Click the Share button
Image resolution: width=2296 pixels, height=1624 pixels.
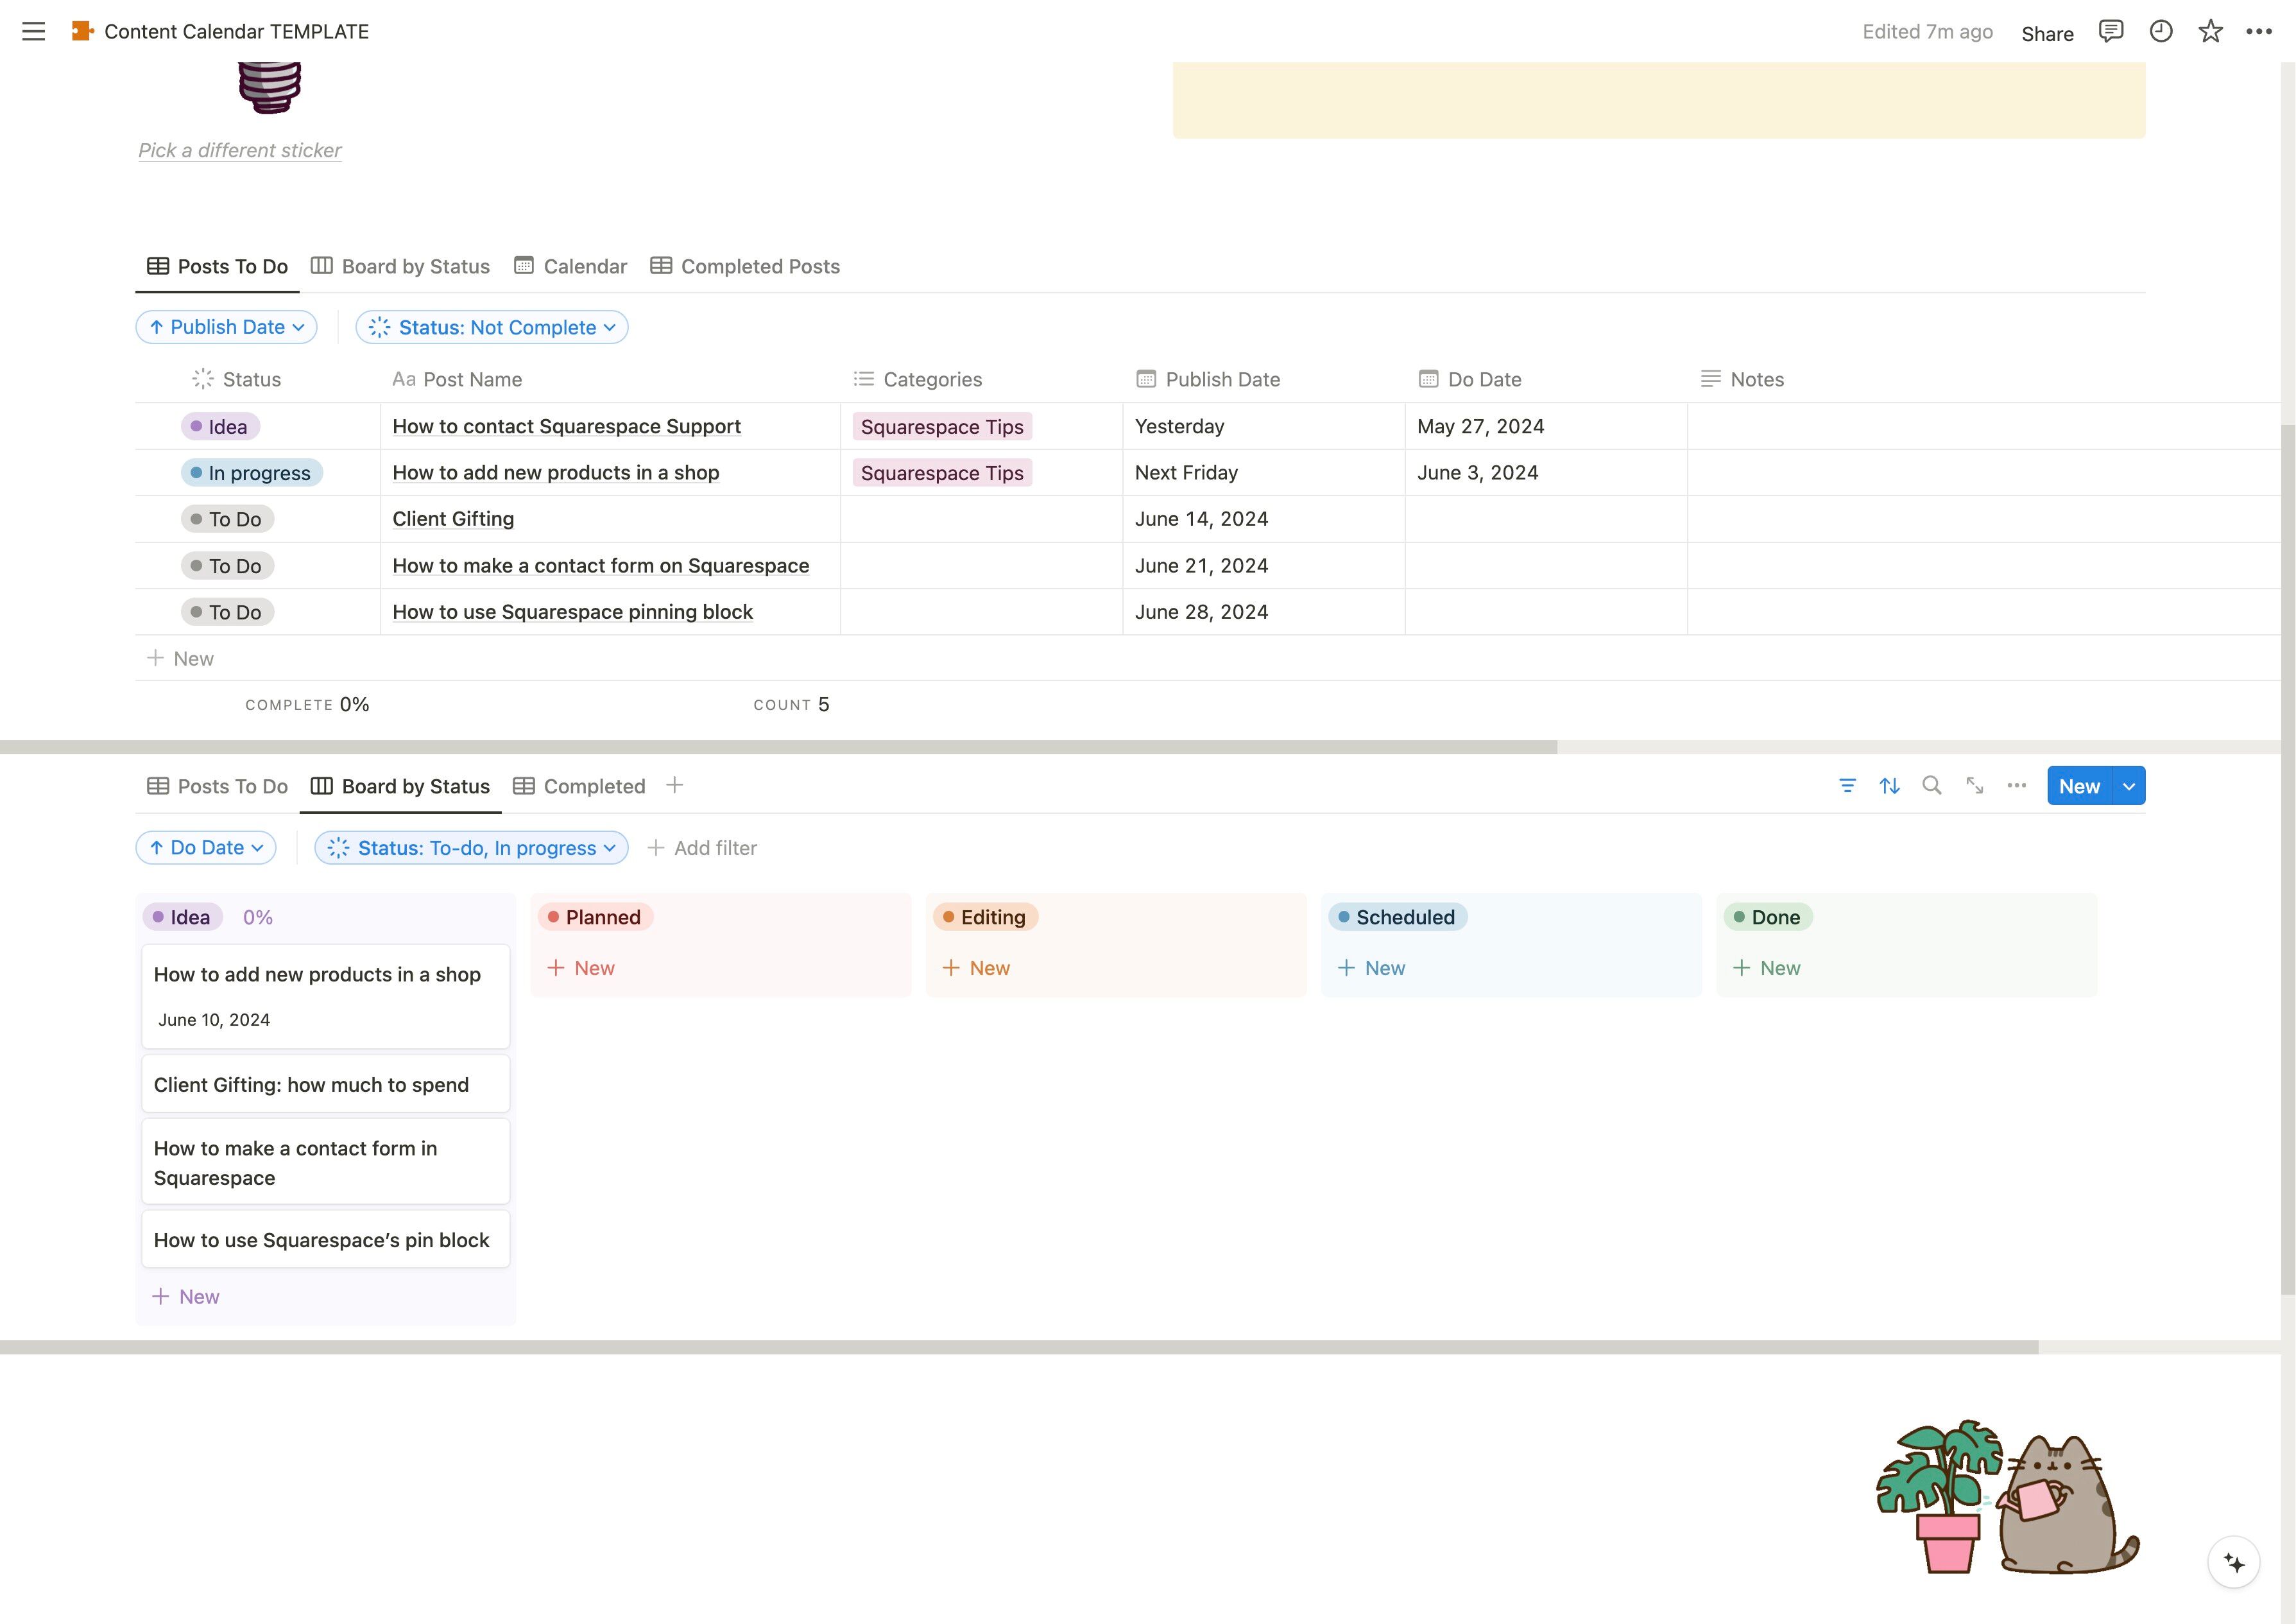tap(2046, 33)
